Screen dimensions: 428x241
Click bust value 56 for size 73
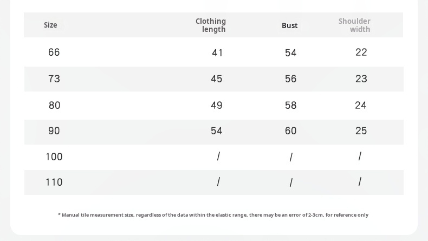coord(290,79)
